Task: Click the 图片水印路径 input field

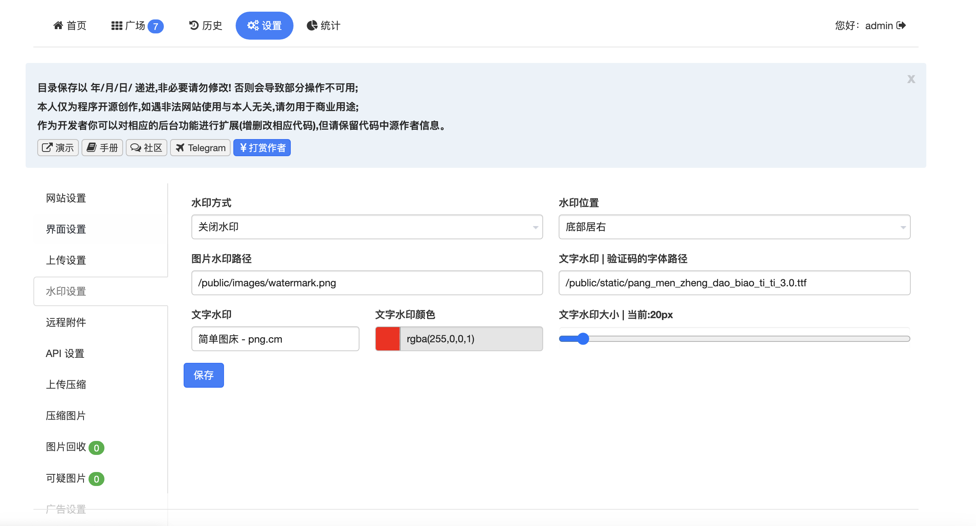Action: (x=367, y=283)
